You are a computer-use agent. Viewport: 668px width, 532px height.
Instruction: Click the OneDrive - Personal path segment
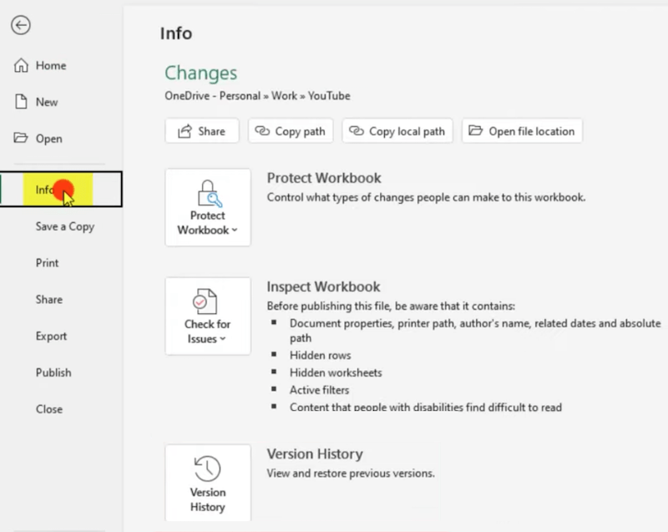[213, 96]
